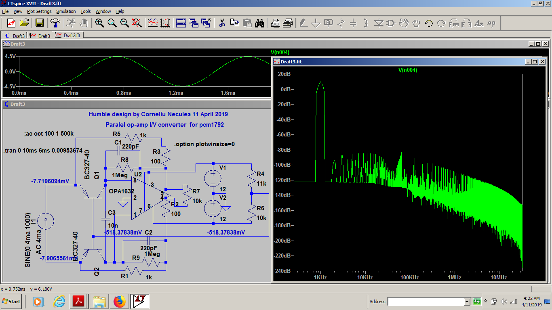Open the Address bar dropdown arrow
552x310 pixels.
[467, 302]
